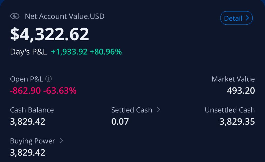Click the -63.63% open loss percentage

click(x=60, y=91)
